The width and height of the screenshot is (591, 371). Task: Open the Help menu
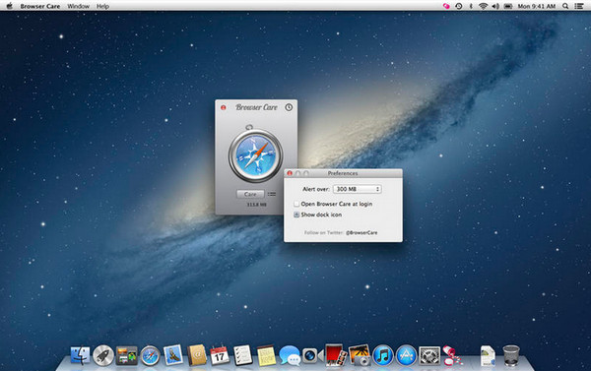tap(102, 6)
